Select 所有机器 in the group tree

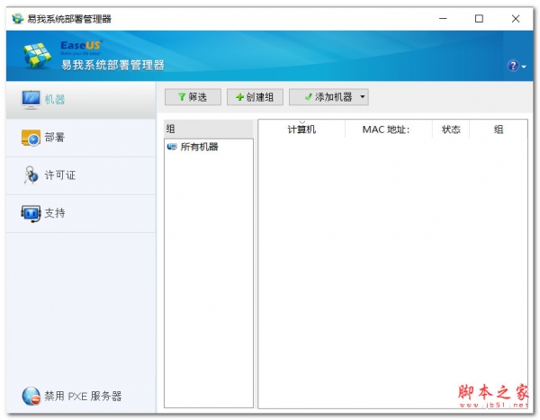pyautogui.click(x=199, y=147)
